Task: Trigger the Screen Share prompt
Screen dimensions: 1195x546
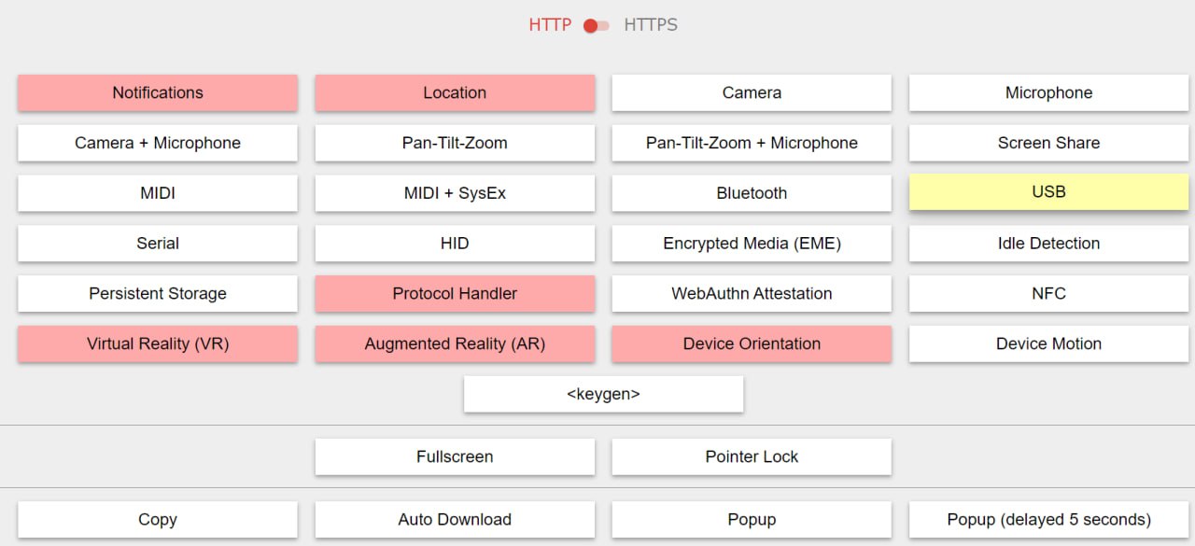Action: click(x=1048, y=143)
